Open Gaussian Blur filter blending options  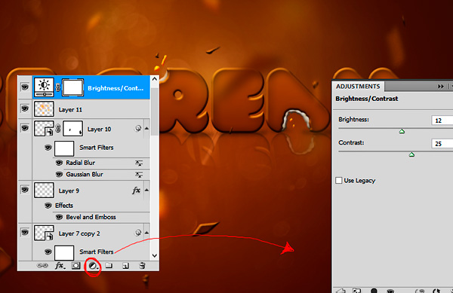pyautogui.click(x=139, y=175)
